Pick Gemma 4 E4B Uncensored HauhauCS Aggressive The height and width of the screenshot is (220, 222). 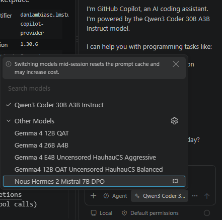[x=94, y=158]
